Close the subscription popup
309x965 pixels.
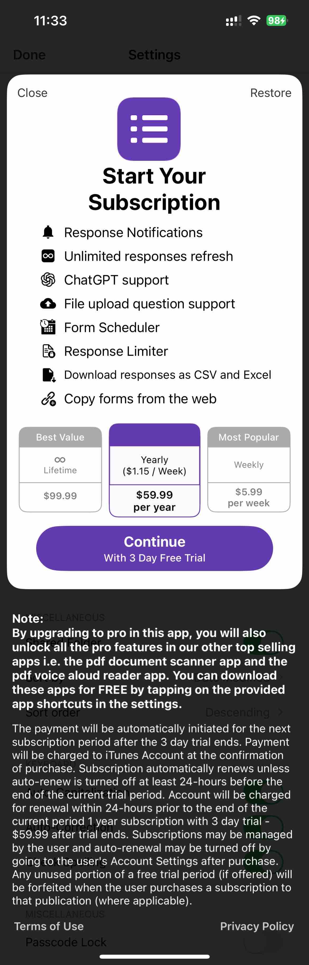32,92
